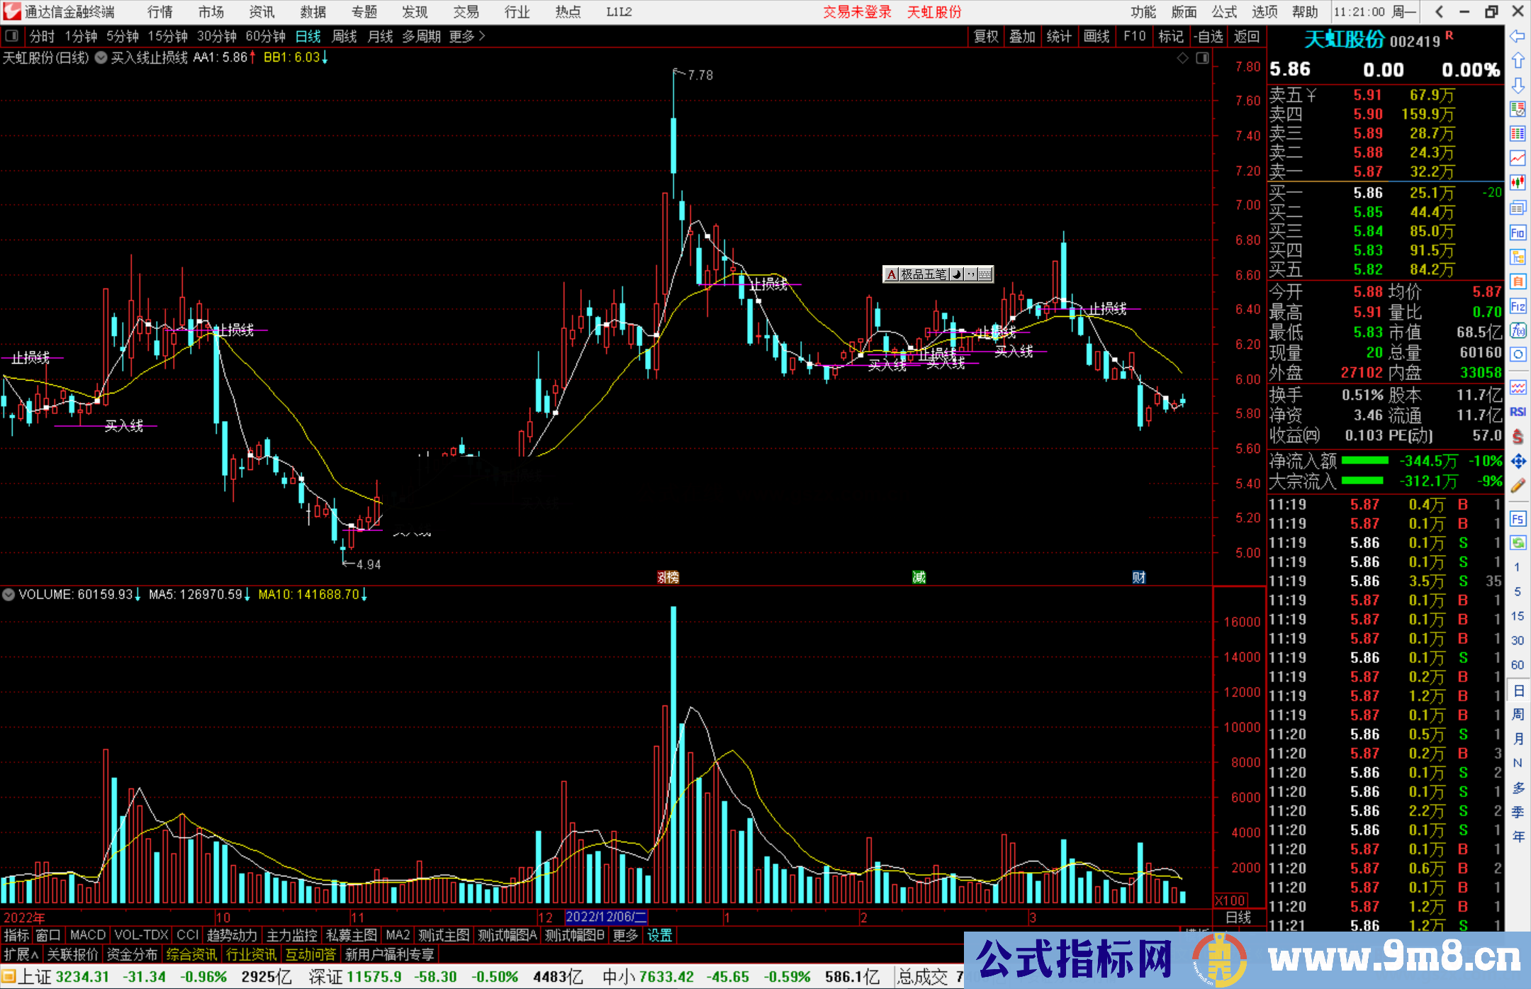Click the 复权 button
This screenshot has height=989, width=1531.
pos(985,36)
